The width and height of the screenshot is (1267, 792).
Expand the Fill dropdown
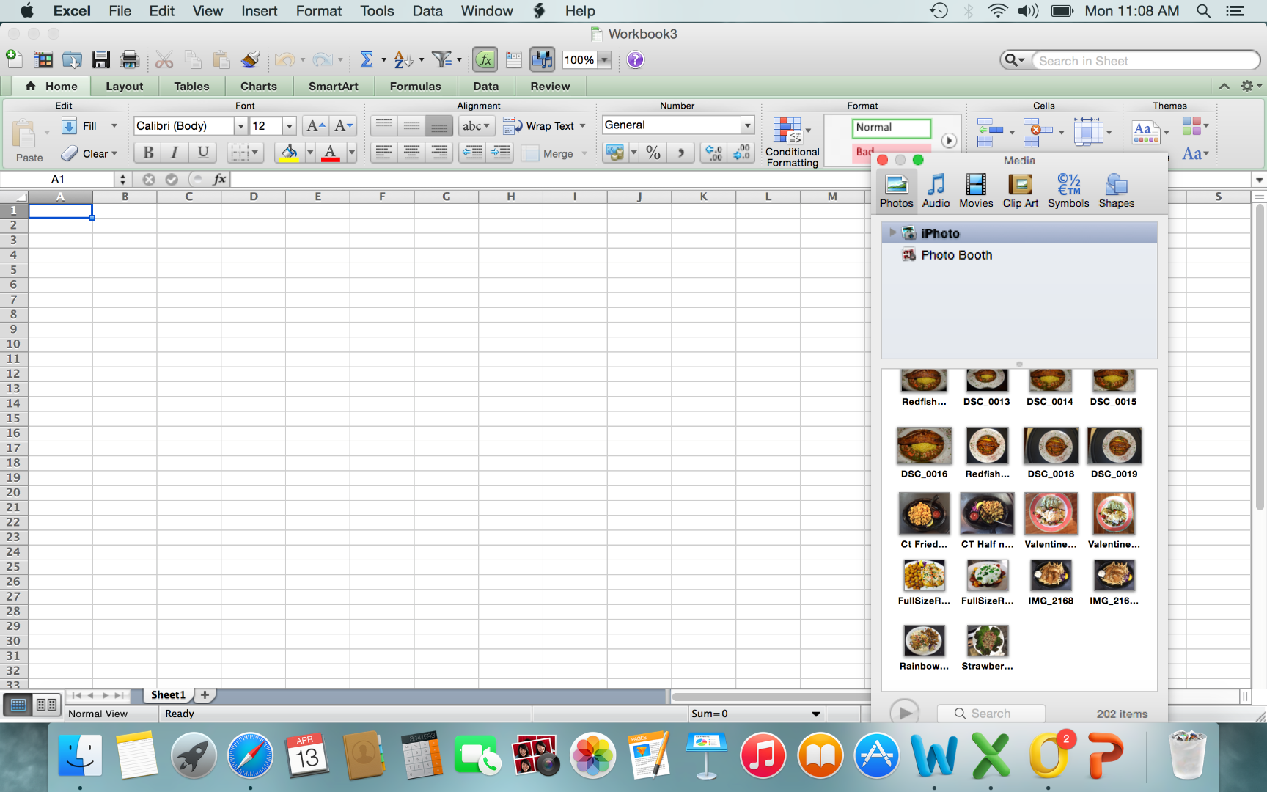[x=114, y=126]
